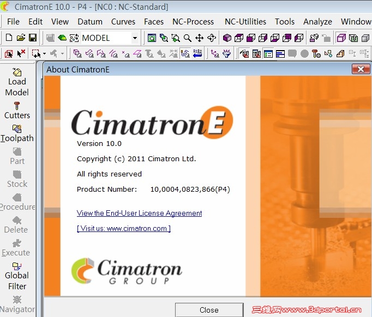Screen dimensions: 372x317
Task: Visit www.cimatron.com link
Action: (x=124, y=228)
